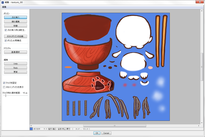The height and width of the screenshot is (137, 205).
Task: Click 画像選択 image select button
Action: (15, 52)
